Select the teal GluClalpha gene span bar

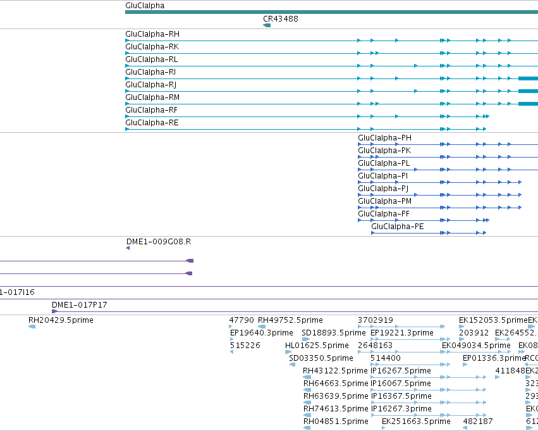[x=331, y=13]
